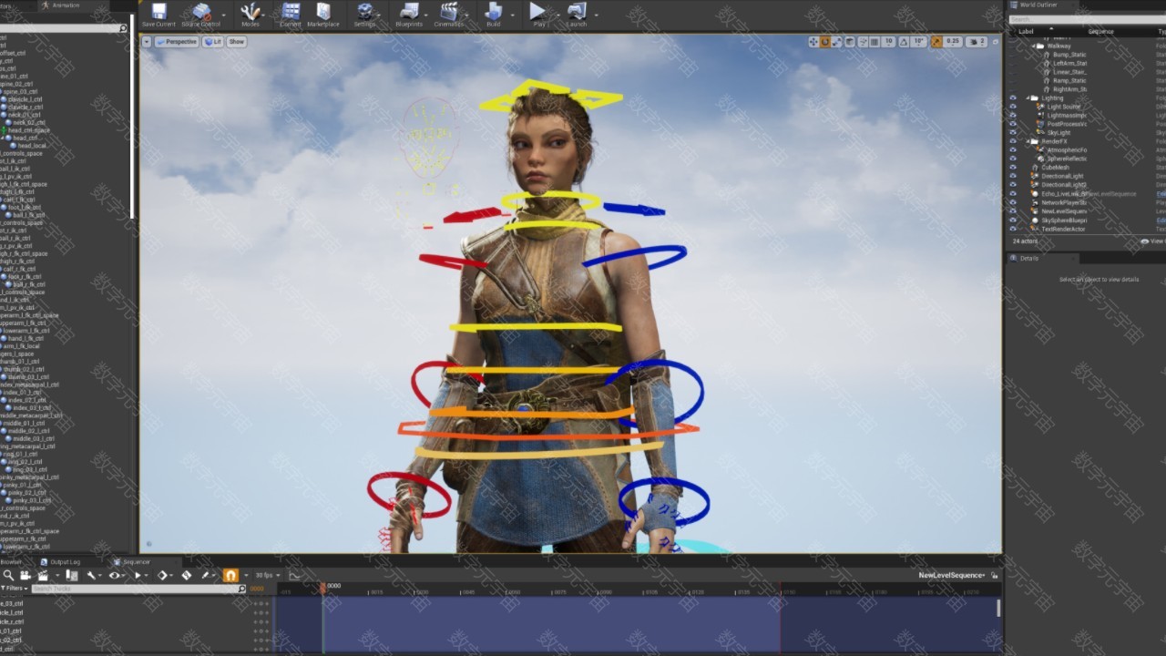Viewport: 1166px width, 656px height.
Task: Sort by the Sequence column header
Action: pyautogui.click(x=1100, y=31)
